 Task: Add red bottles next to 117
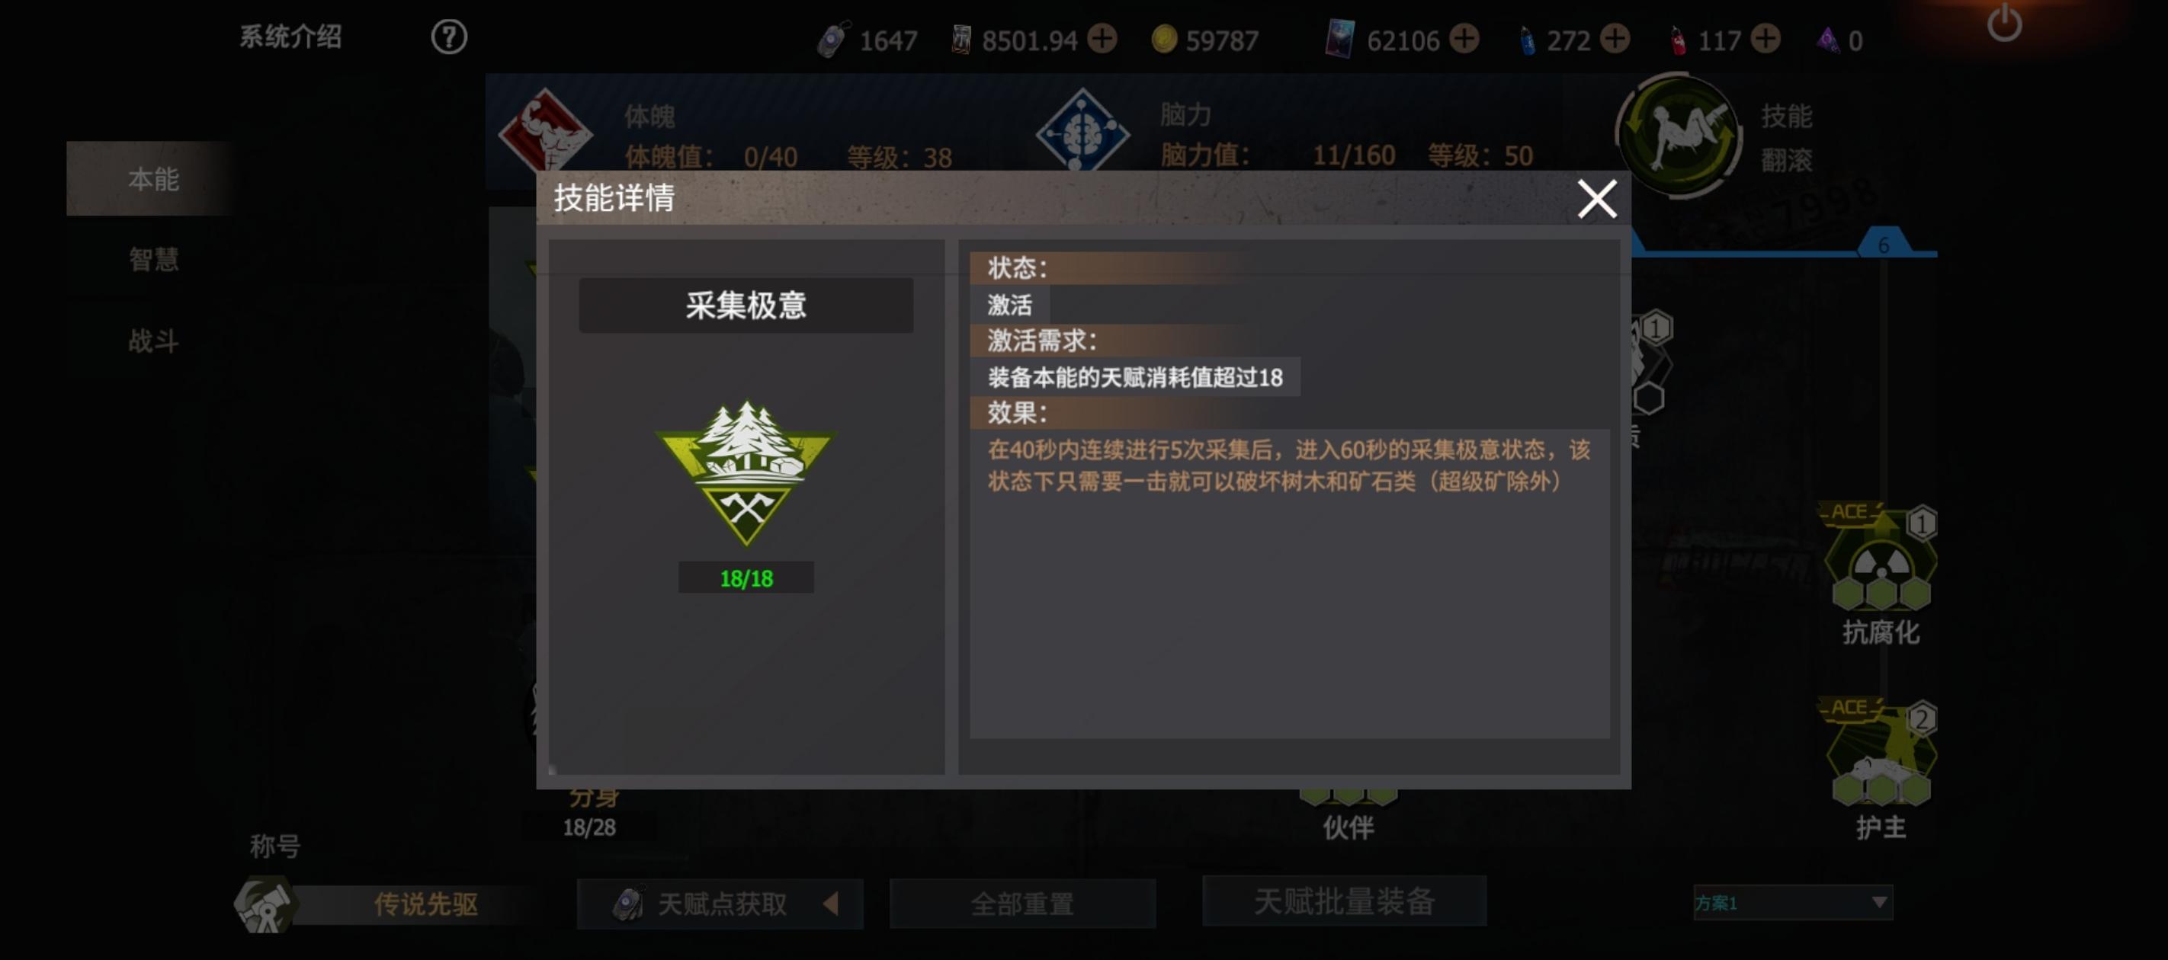coord(1765,39)
